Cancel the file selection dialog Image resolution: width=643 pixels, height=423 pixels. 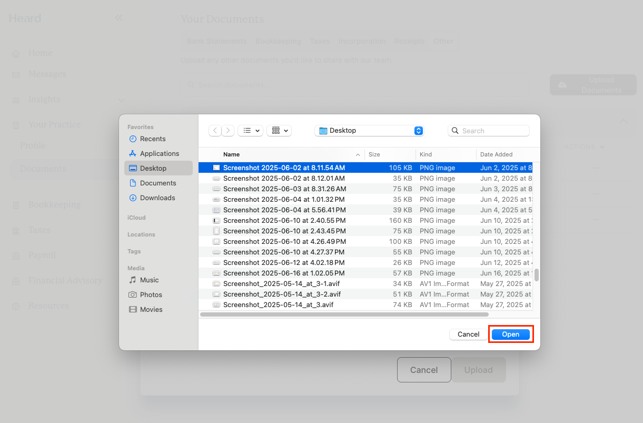(x=468, y=334)
